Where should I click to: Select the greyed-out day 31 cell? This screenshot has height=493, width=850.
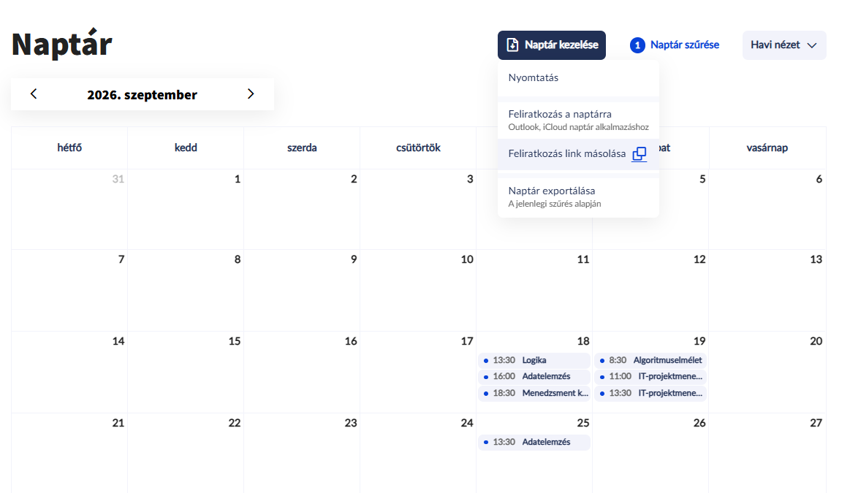(69, 209)
